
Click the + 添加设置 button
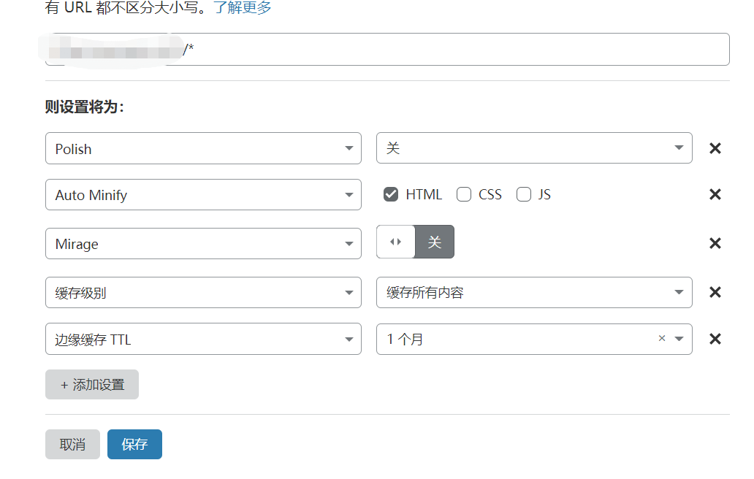92,385
